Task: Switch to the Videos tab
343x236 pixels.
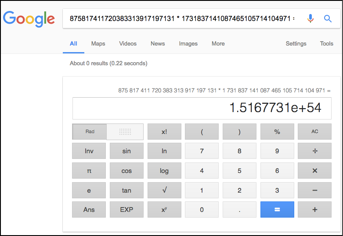Action: coord(128,44)
